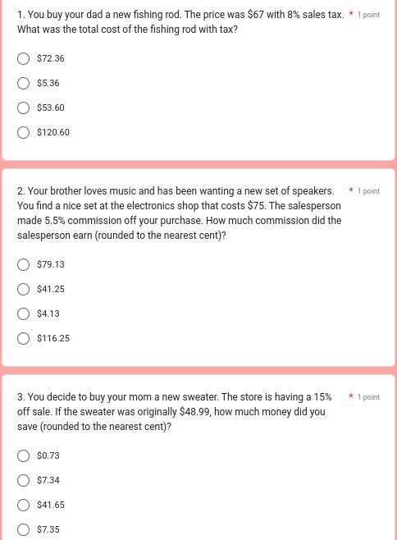Select $120.60 as fishing rod total
Image resolution: width=397 pixels, height=540 pixels.
click(23, 133)
